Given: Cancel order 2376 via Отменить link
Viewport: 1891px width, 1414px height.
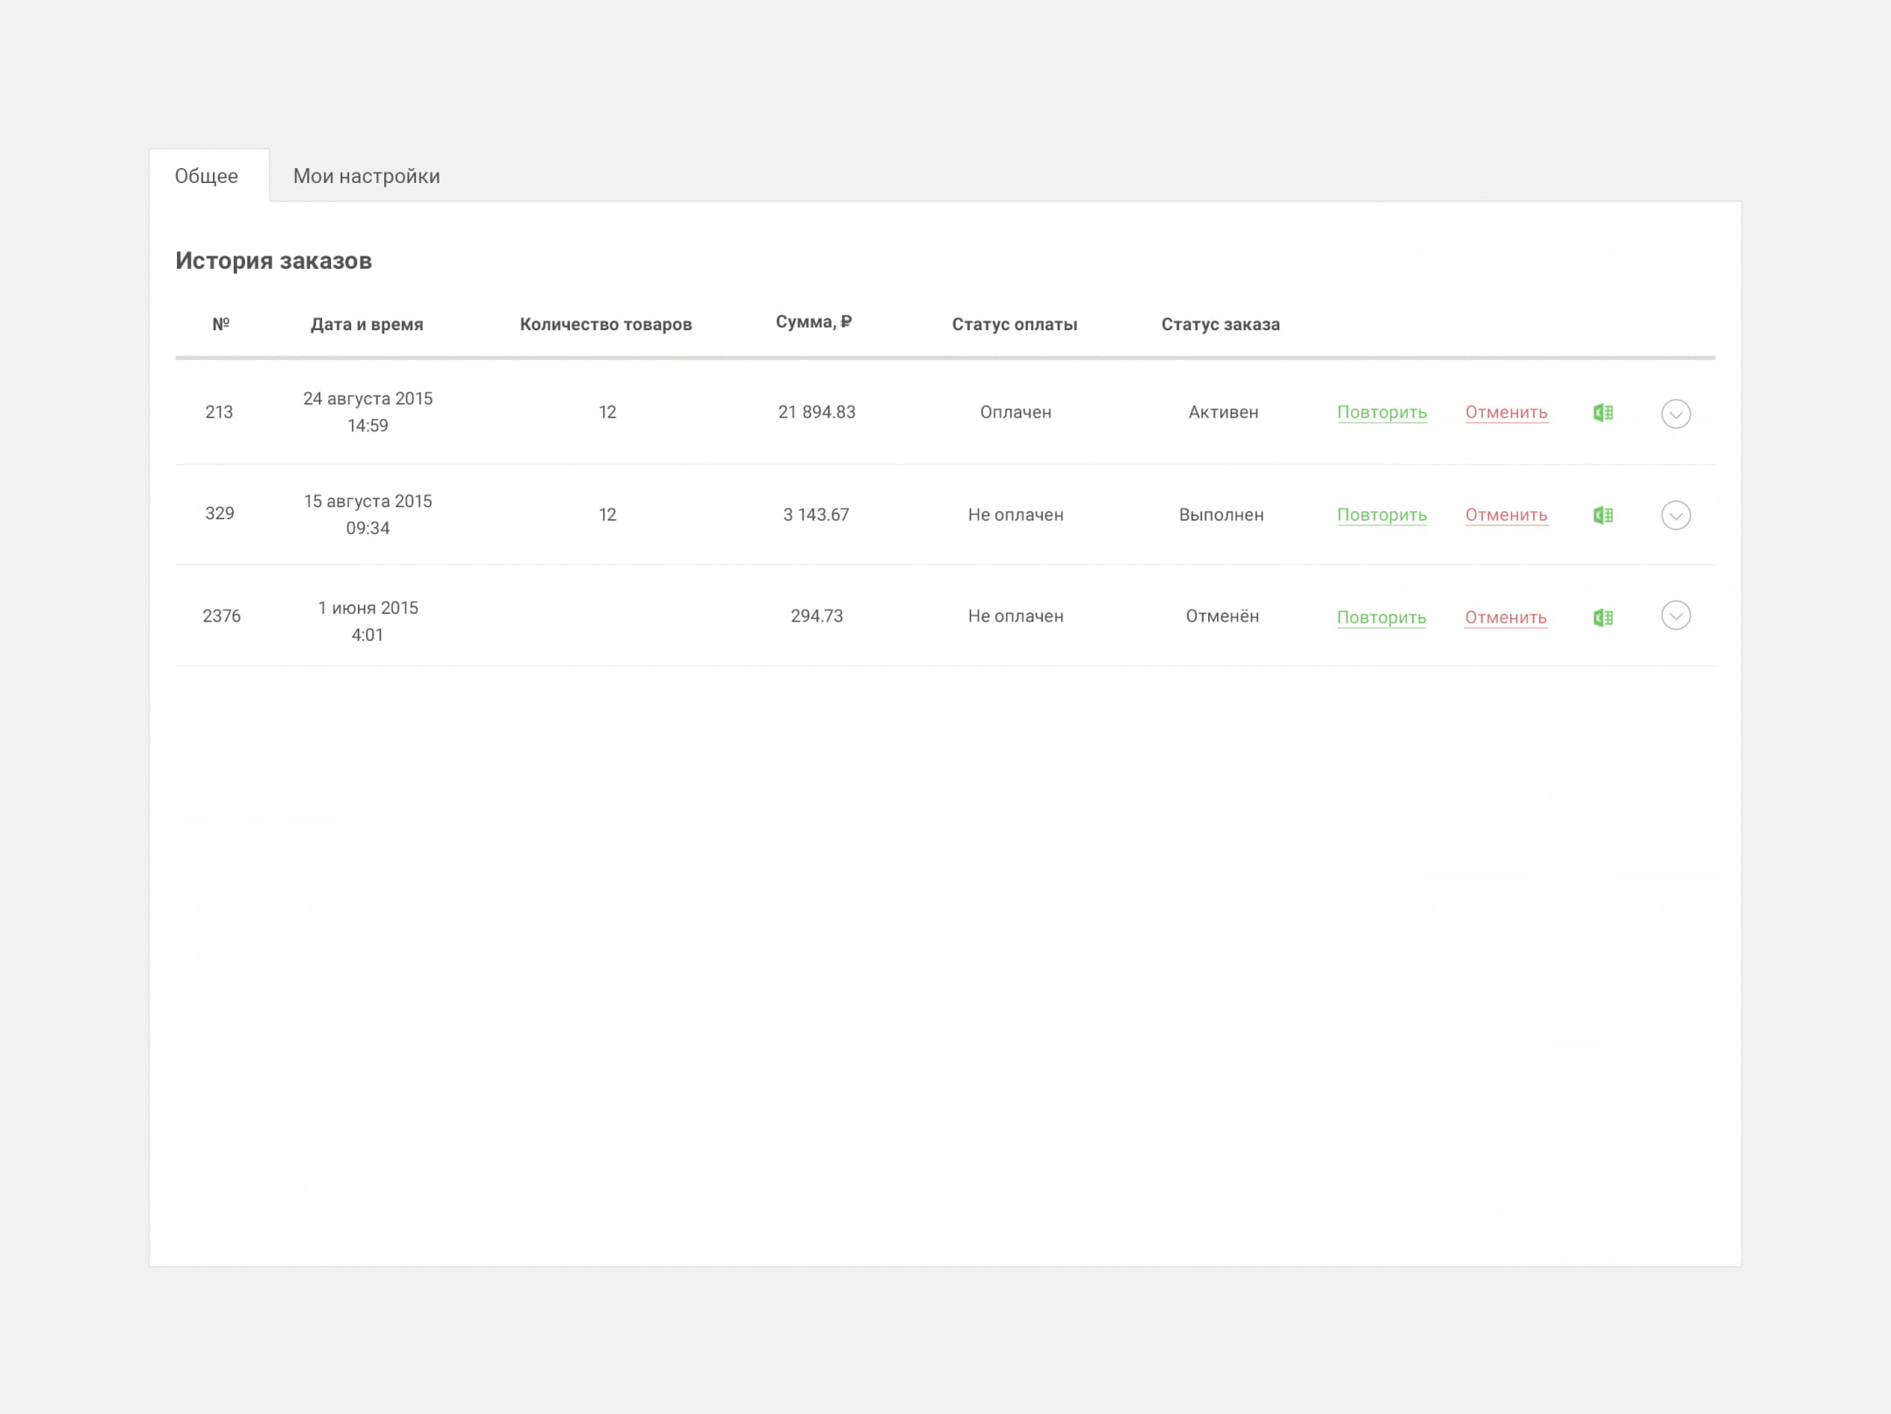Looking at the screenshot, I should pos(1506,617).
